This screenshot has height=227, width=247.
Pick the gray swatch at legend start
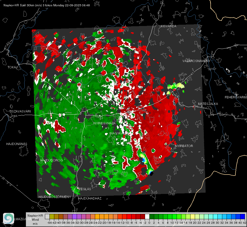point(47,217)
